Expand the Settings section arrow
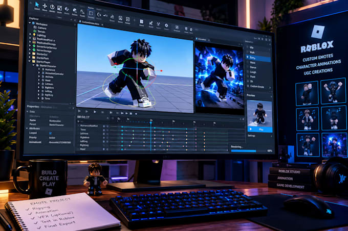 pyautogui.click(x=271, y=136)
